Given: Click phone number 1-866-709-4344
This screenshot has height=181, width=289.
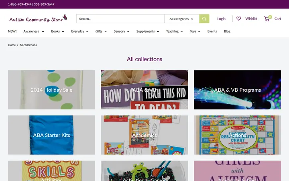Looking at the screenshot, I should point(20,4).
